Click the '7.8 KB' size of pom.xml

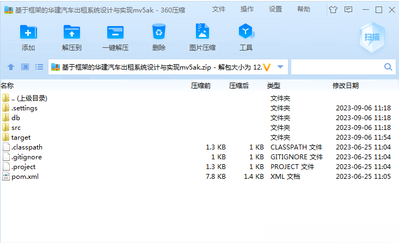click(216, 176)
